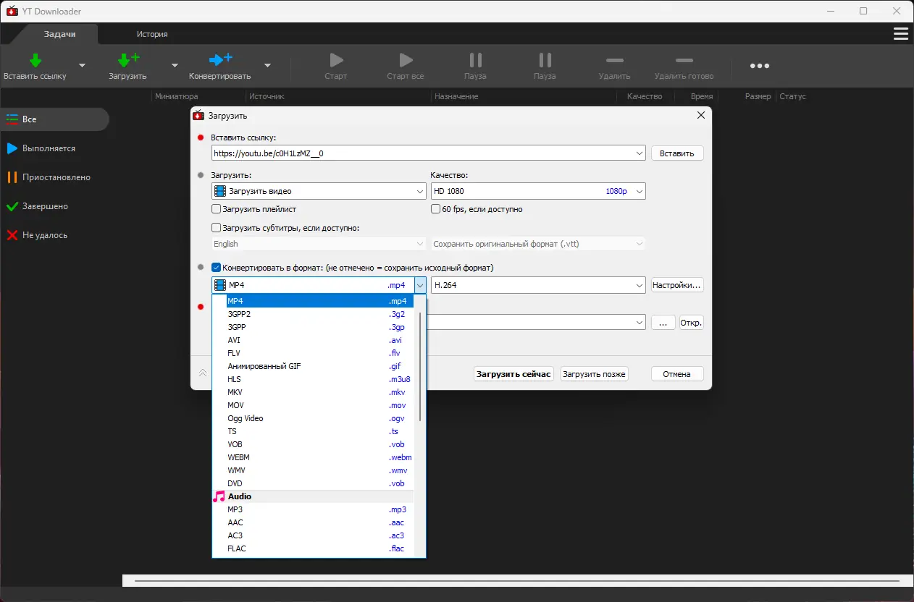The width and height of the screenshot is (914, 602).
Task: Click the green Вставить ссылку arrow icon
Action: click(x=35, y=60)
